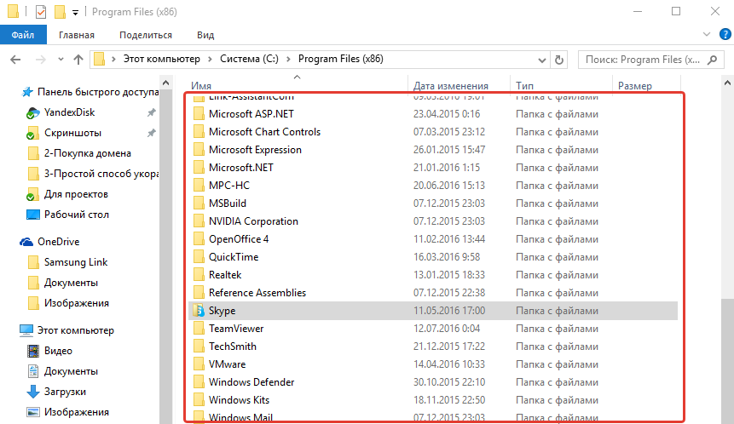Open Загрузки under Этот компьютер
The height and width of the screenshot is (424, 734).
tap(64, 392)
